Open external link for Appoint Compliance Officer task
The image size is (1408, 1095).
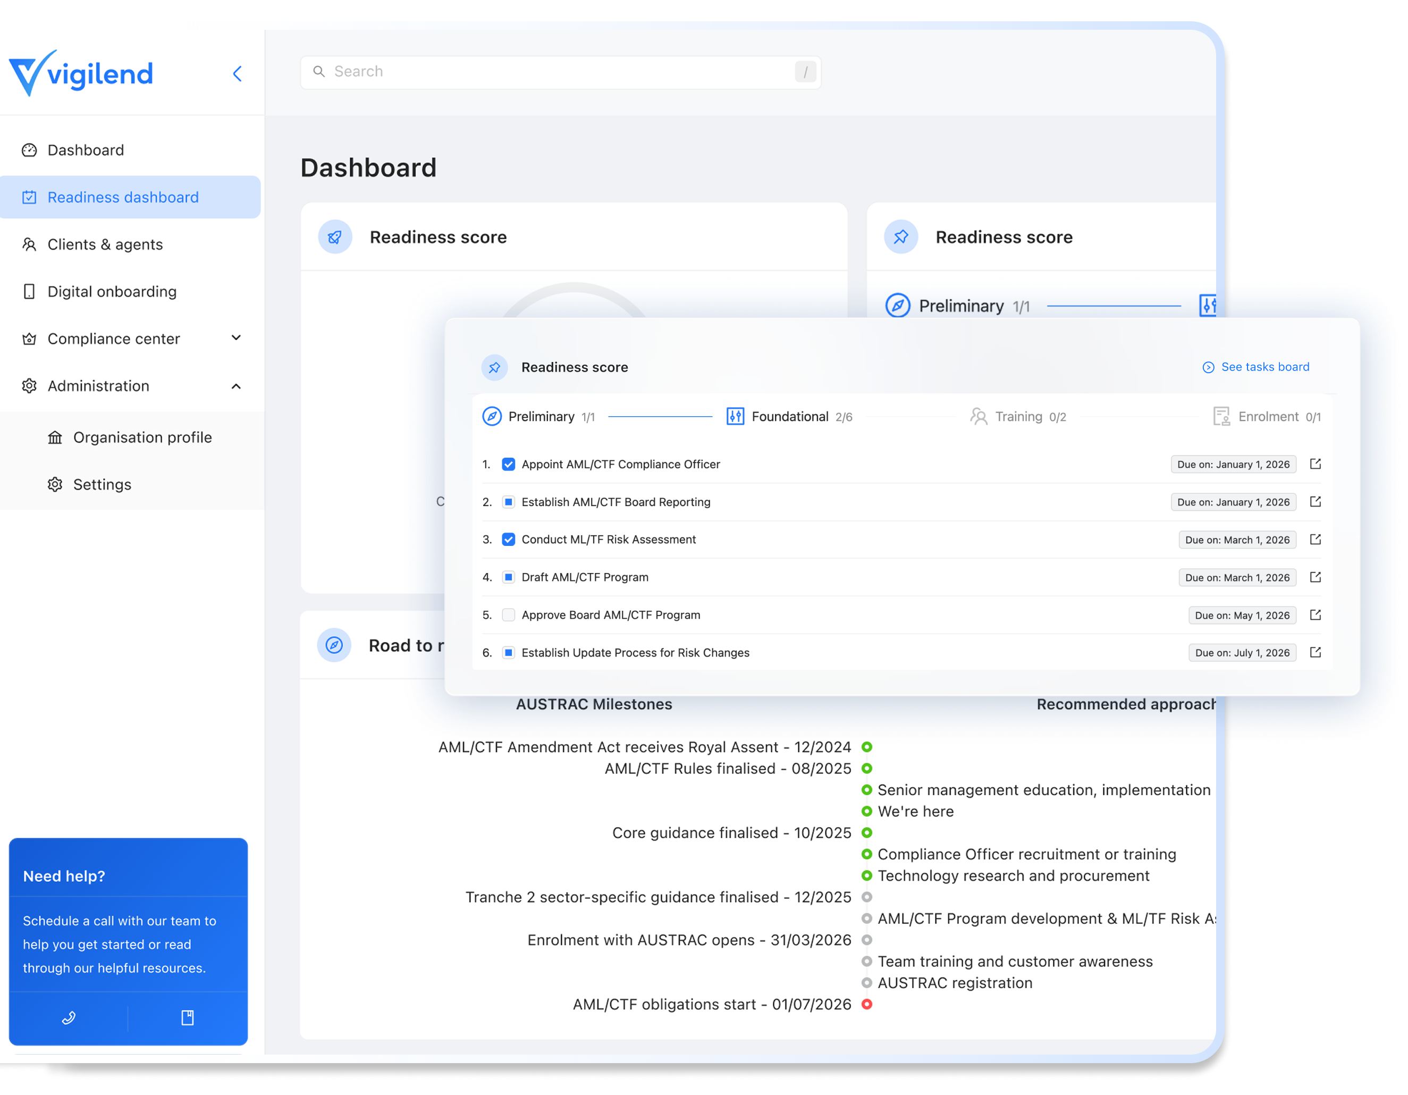[1315, 464]
